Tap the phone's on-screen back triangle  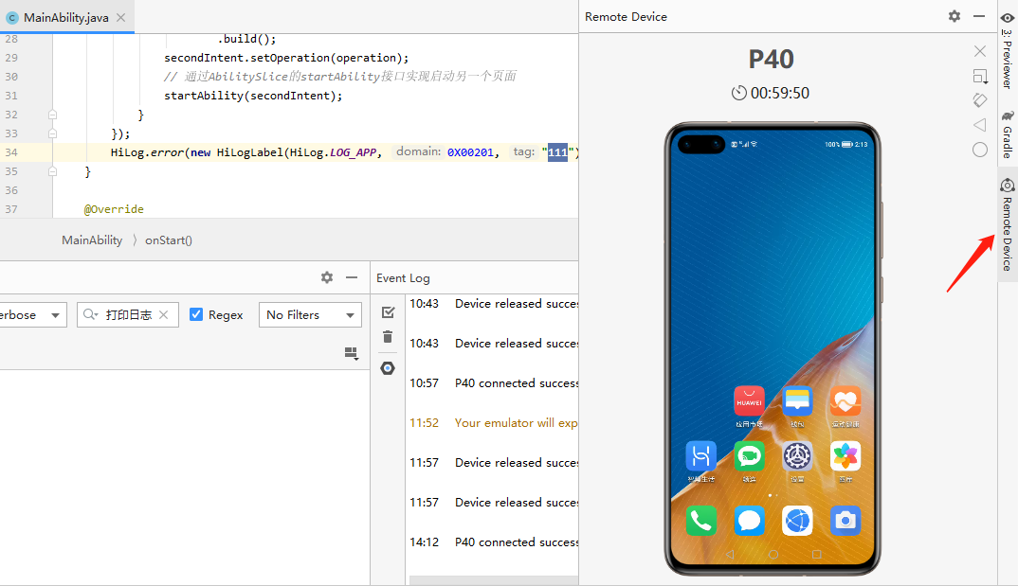pyautogui.click(x=730, y=554)
